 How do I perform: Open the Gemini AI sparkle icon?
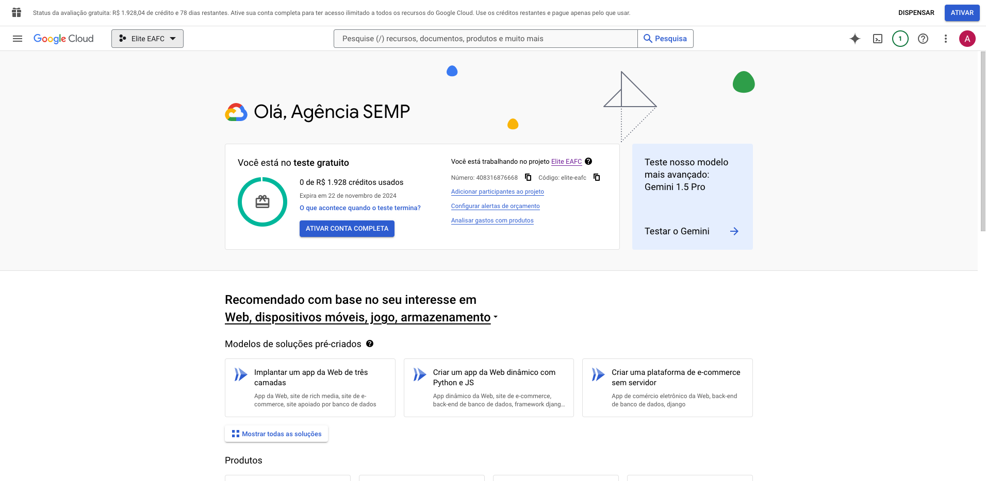pyautogui.click(x=855, y=39)
